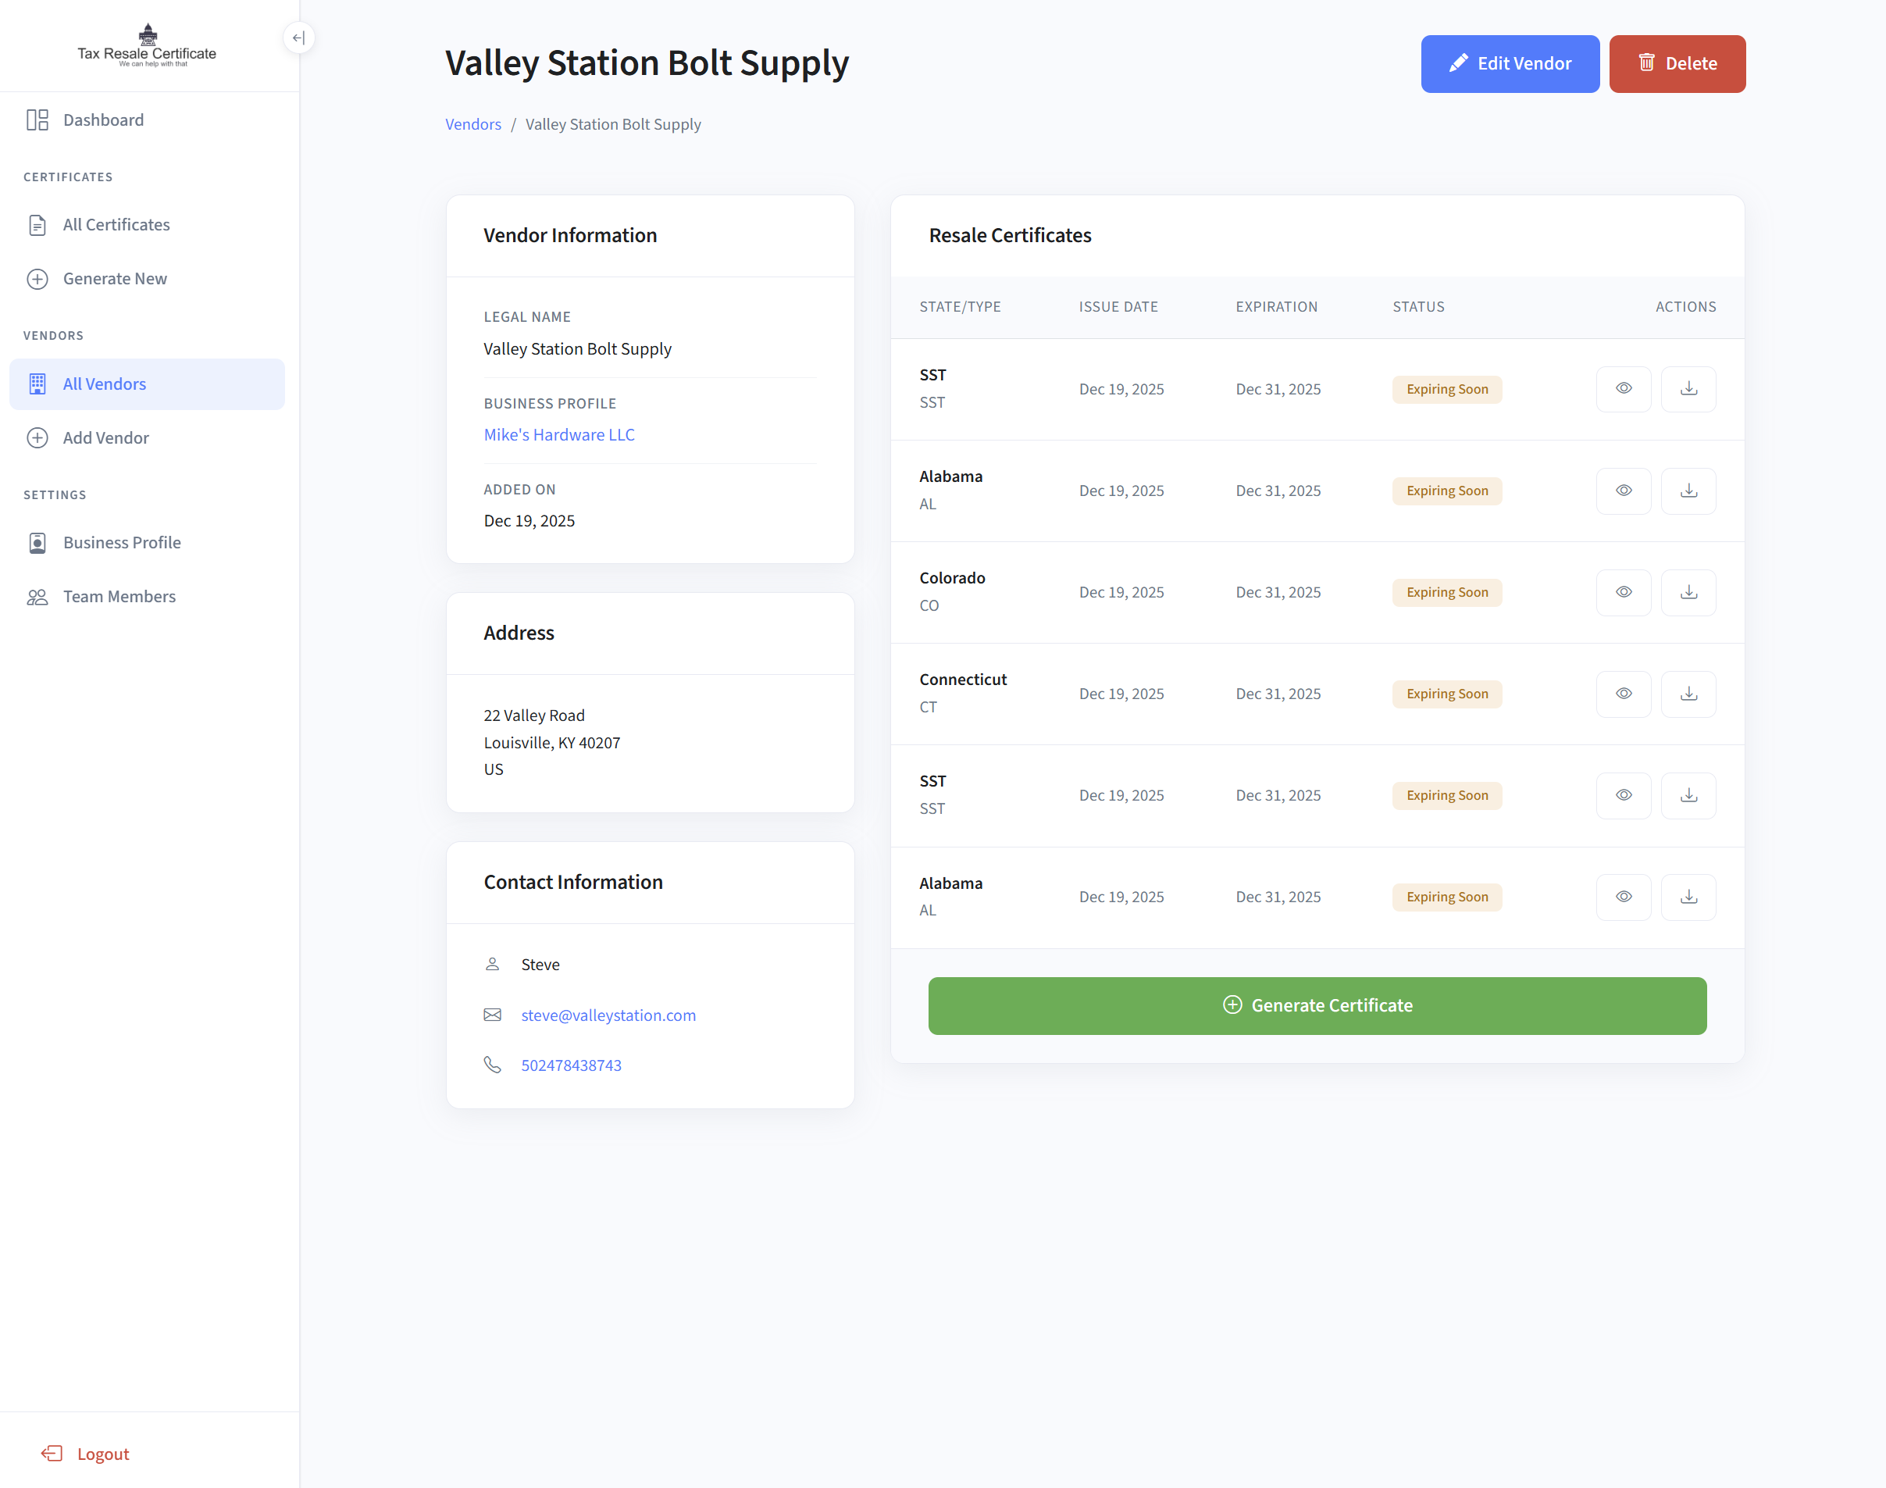View the Alabama certificate details
The image size is (1886, 1488).
pos(1623,491)
